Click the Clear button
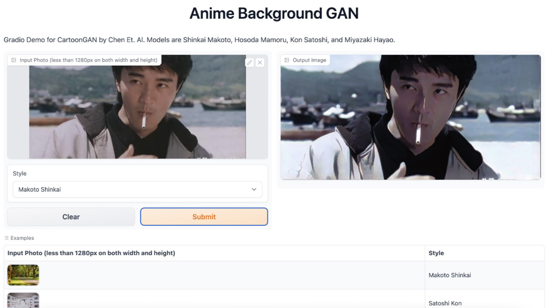This screenshot has height=308, width=546. pos(71,217)
